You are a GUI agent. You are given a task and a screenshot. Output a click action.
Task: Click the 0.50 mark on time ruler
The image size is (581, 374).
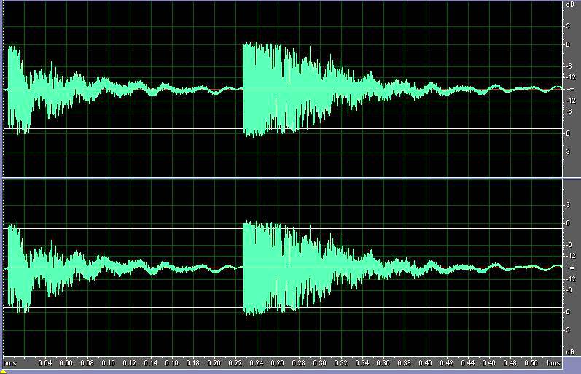point(531,362)
